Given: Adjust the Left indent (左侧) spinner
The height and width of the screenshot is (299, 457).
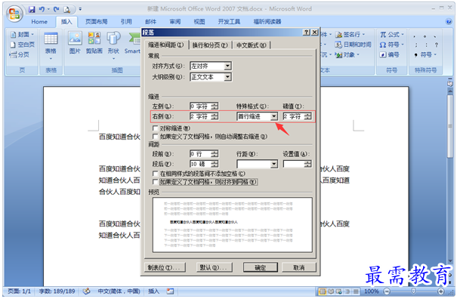Looking at the screenshot, I should pyautogui.click(x=215, y=106).
